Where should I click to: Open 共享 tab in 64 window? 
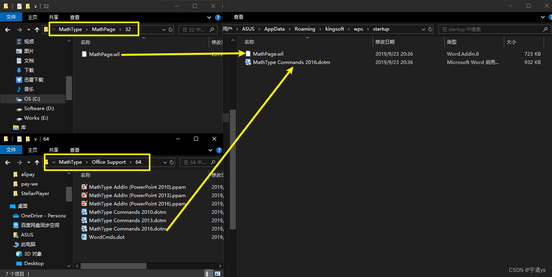[x=54, y=150]
